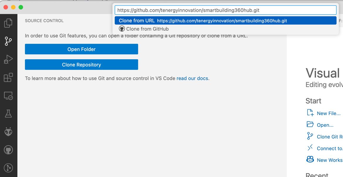Screen dimensions: 343x177
Task: Click the New File document icon
Action: [310, 112]
